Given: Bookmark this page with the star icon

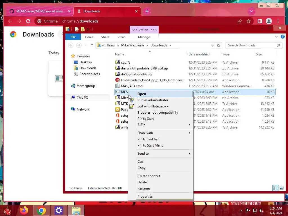Looking at the screenshot, I should tap(249, 21).
